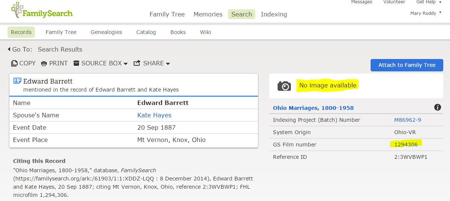Open spouse Kate Hayes link
The image size is (450, 201).
tap(154, 115)
